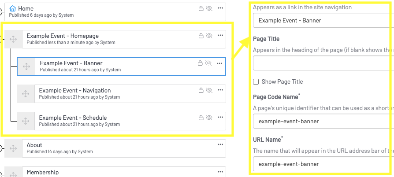Screen dimensions: 394x177
Task: Toggle visibility icon for Example Event - Navigation
Action: click(x=209, y=90)
